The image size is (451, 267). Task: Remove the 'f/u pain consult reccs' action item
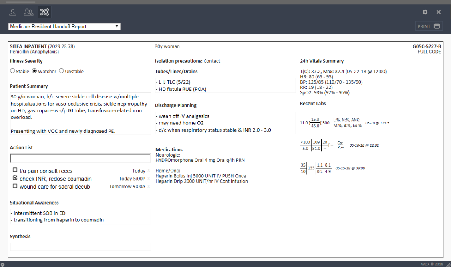(x=149, y=171)
